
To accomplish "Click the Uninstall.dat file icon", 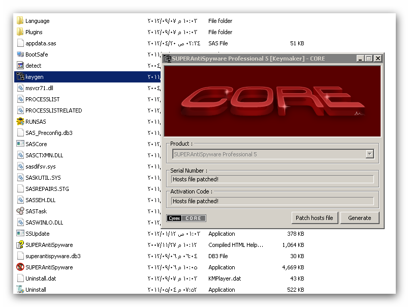I will pos(20,278).
